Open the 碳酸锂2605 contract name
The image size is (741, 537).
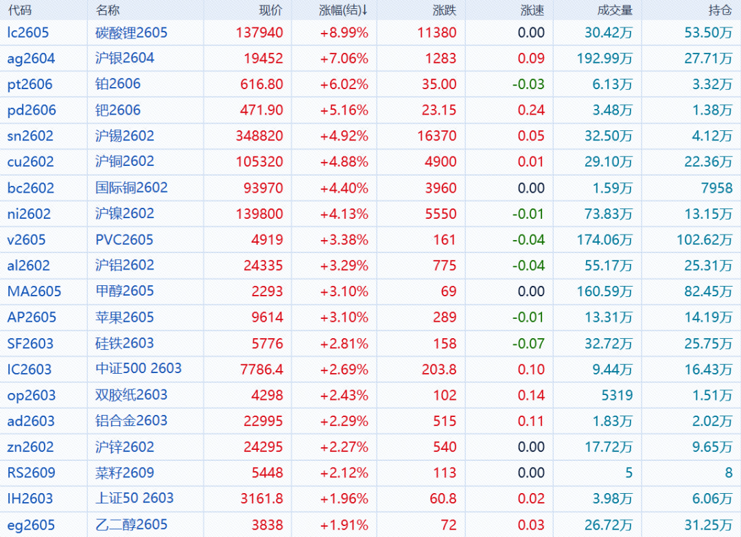coord(131,33)
